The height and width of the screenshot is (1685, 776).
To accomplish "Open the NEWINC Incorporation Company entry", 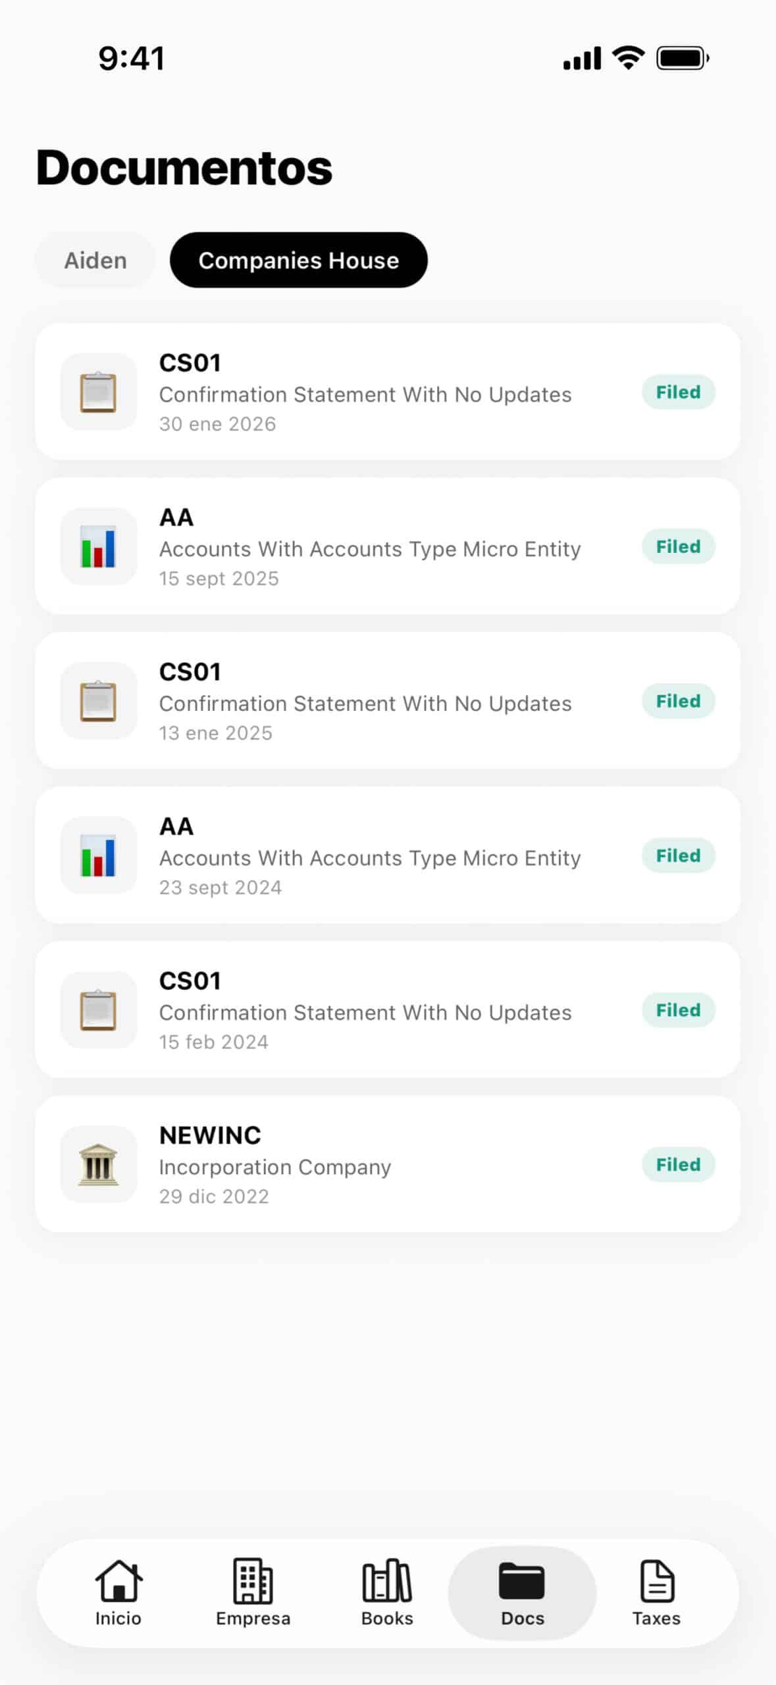I will (365, 1165).
